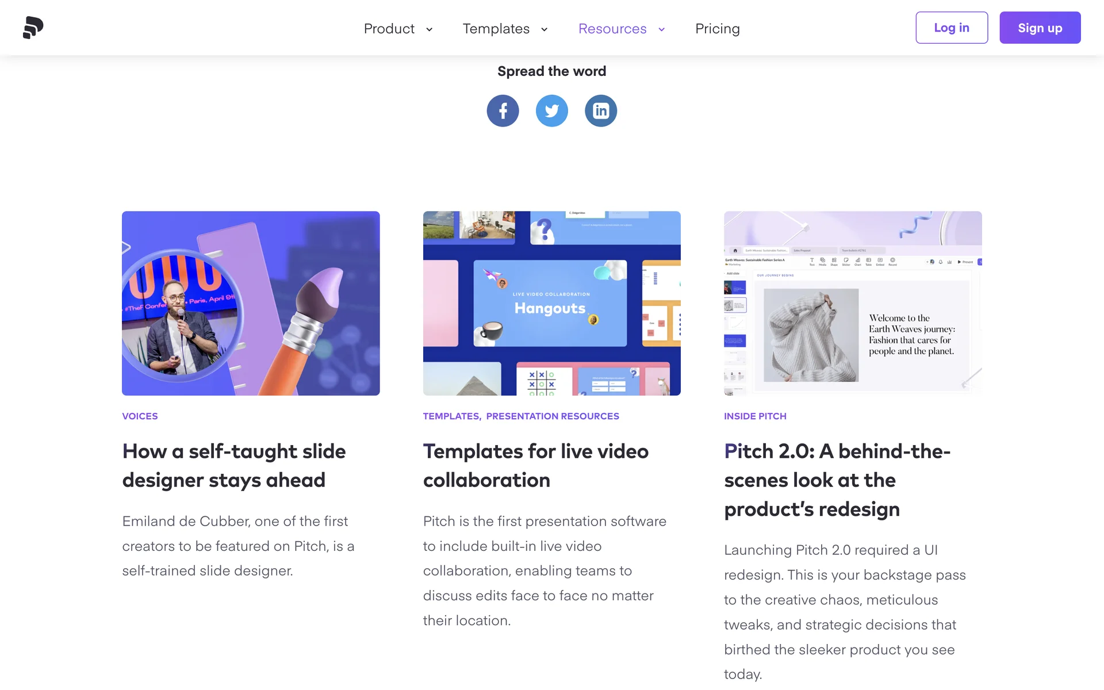Open the Earth Weaves editor thumbnail
This screenshot has width=1104, height=690.
point(853,303)
